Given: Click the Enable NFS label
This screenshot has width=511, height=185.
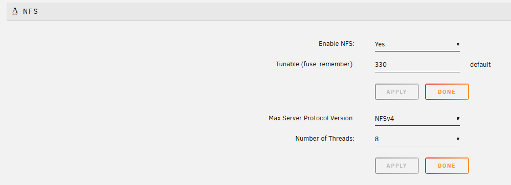Looking at the screenshot, I should (337, 43).
